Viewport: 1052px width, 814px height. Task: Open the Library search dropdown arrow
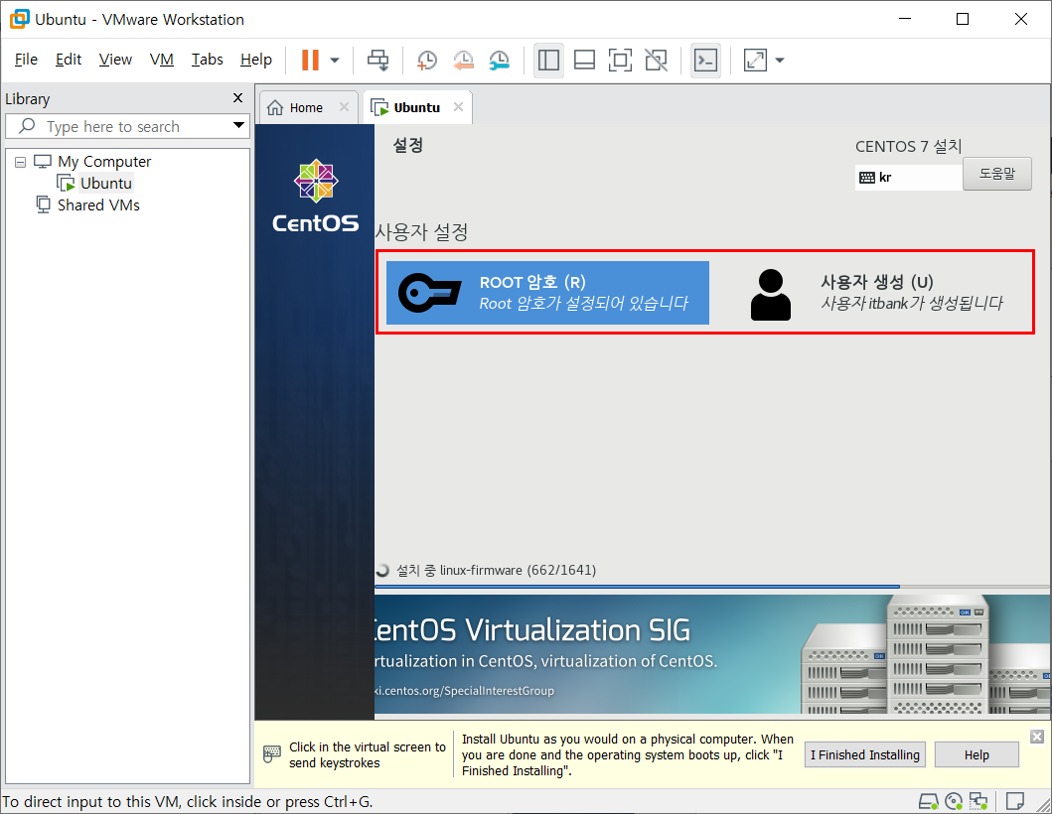point(238,125)
